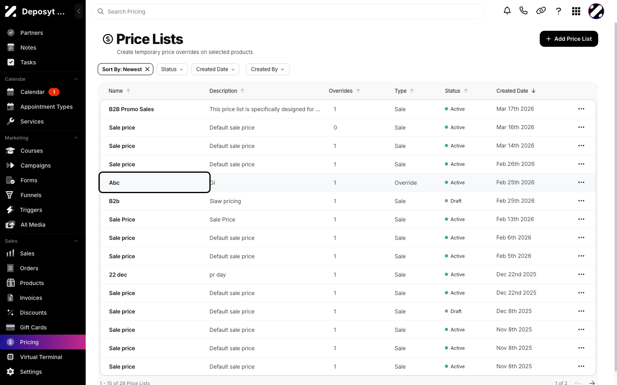Open row actions for Abc price list
This screenshot has width=617, height=385.
coord(581,182)
